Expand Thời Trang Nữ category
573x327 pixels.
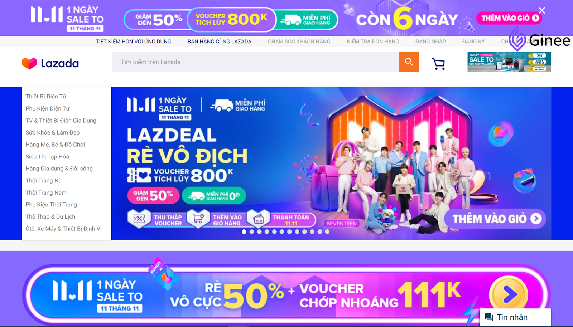tap(44, 181)
